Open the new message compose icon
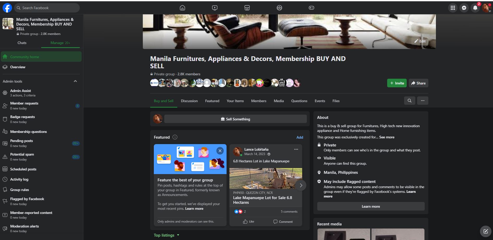 tap(485, 231)
